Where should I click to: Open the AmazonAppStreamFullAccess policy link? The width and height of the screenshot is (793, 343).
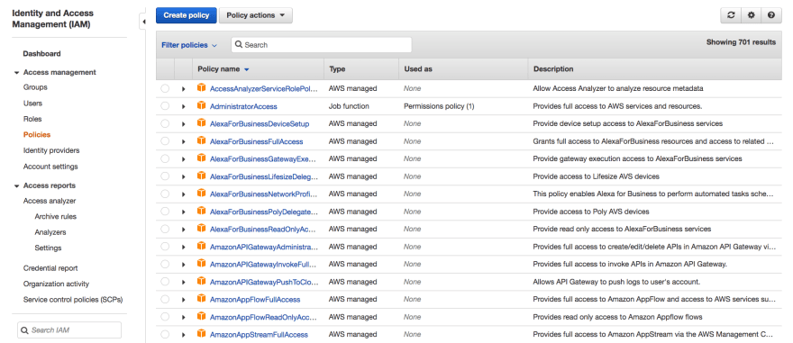259,334
